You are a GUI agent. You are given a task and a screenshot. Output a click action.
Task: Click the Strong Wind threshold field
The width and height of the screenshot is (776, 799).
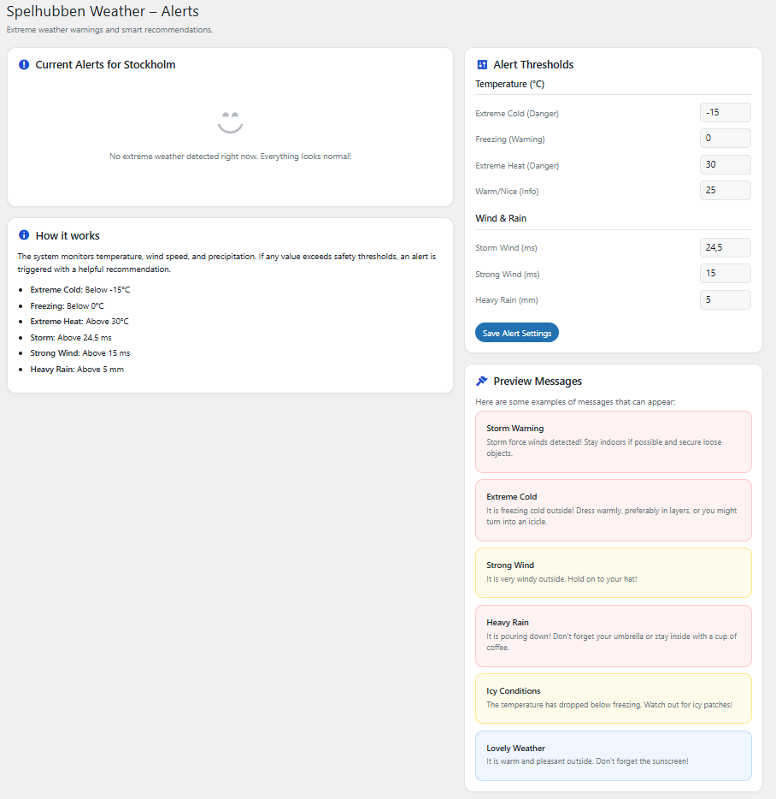[725, 273]
